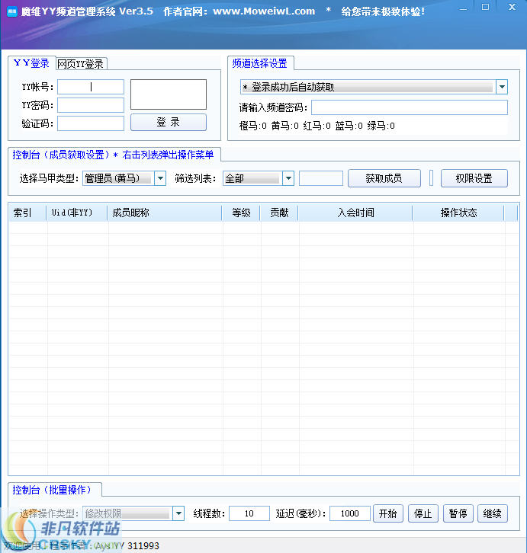Image resolution: width=527 pixels, height=553 pixels.
Task: Open the channel selection dropdown
Action: [502, 87]
